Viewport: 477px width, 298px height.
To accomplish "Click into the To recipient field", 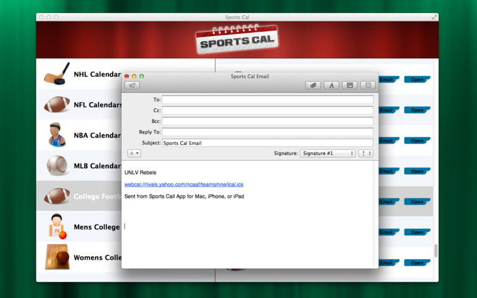I will 267,100.
